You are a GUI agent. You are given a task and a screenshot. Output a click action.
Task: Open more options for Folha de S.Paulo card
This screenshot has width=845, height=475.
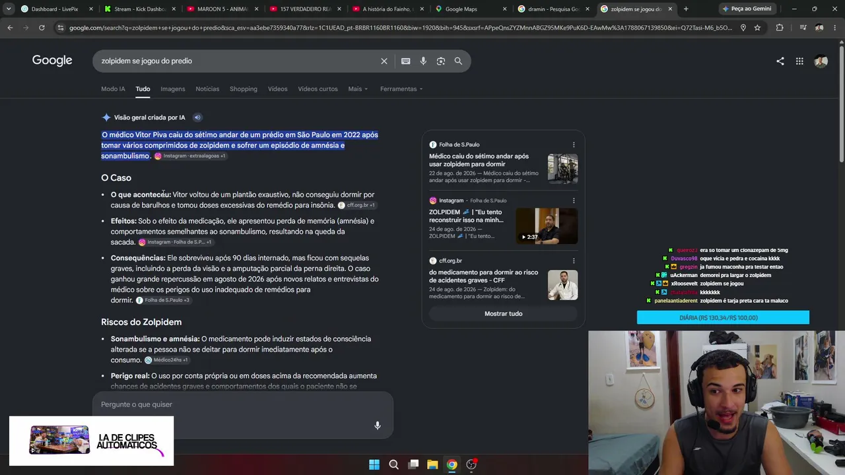[574, 144]
